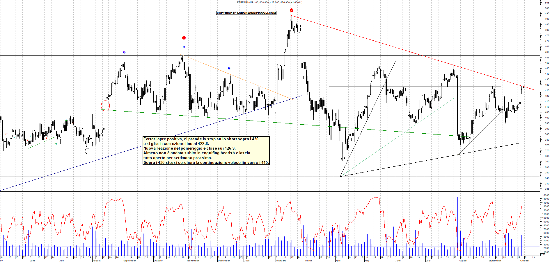This screenshot has width=550, height=262.
Task: Select the November label on the date axis
Action: (193, 261)
